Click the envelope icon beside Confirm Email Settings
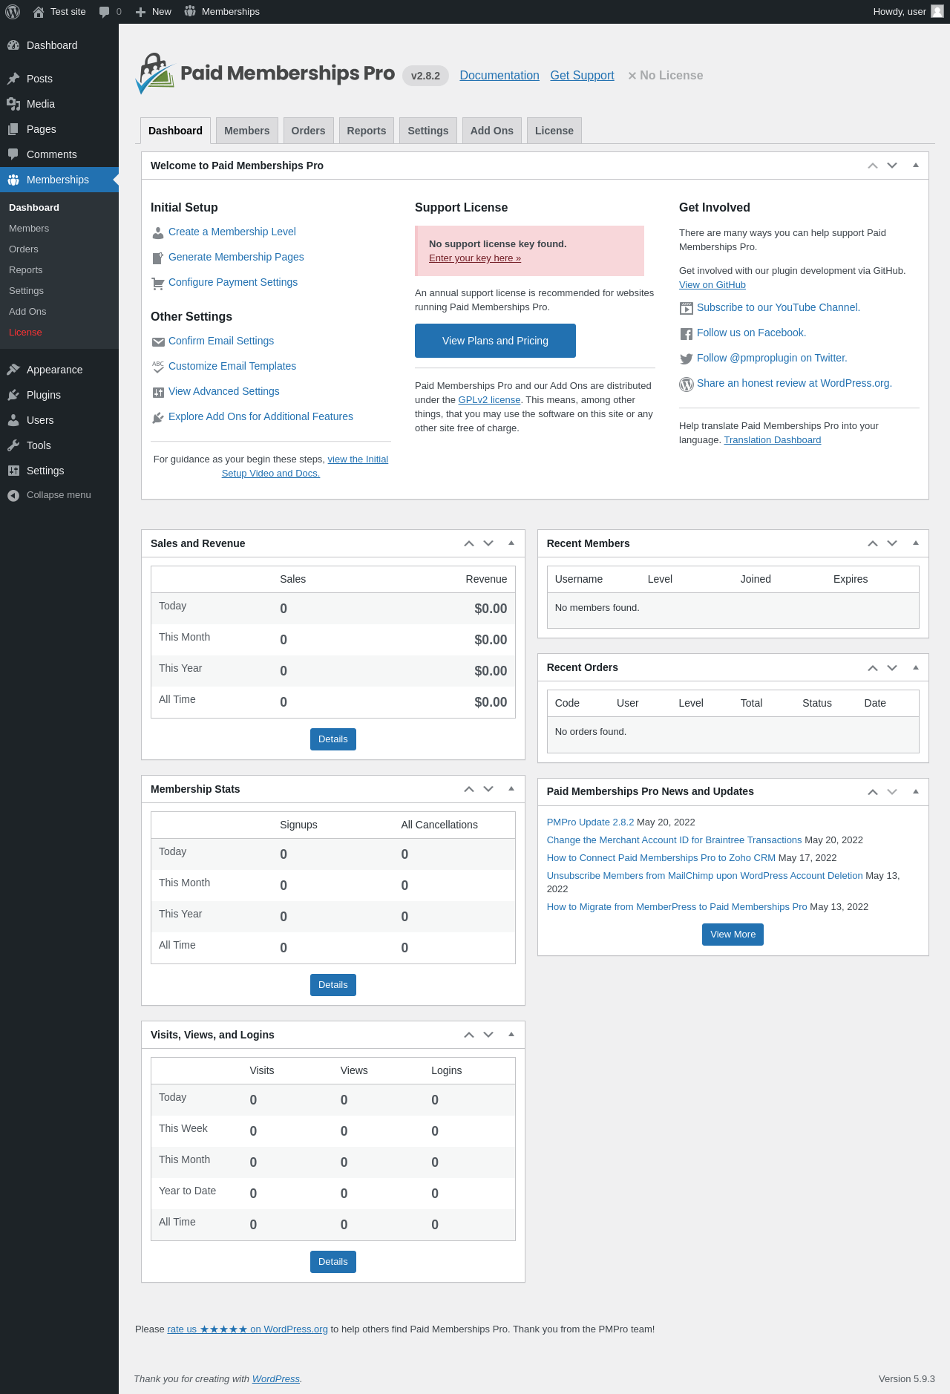 pyautogui.click(x=158, y=342)
